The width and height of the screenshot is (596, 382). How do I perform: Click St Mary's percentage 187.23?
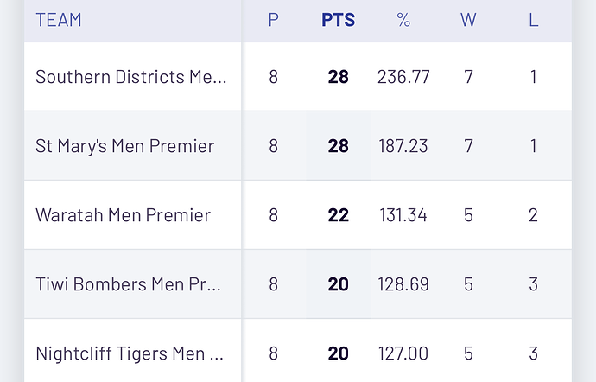click(403, 146)
